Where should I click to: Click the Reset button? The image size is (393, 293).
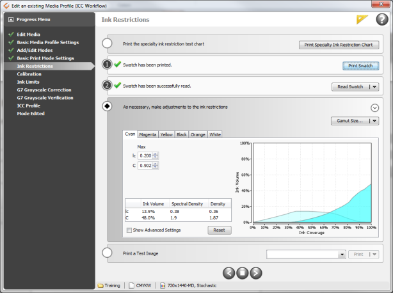click(x=219, y=230)
